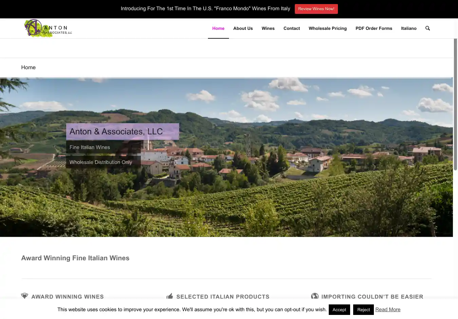Open the Home menu item
Viewport: 458px width, 319px height.
(x=218, y=29)
